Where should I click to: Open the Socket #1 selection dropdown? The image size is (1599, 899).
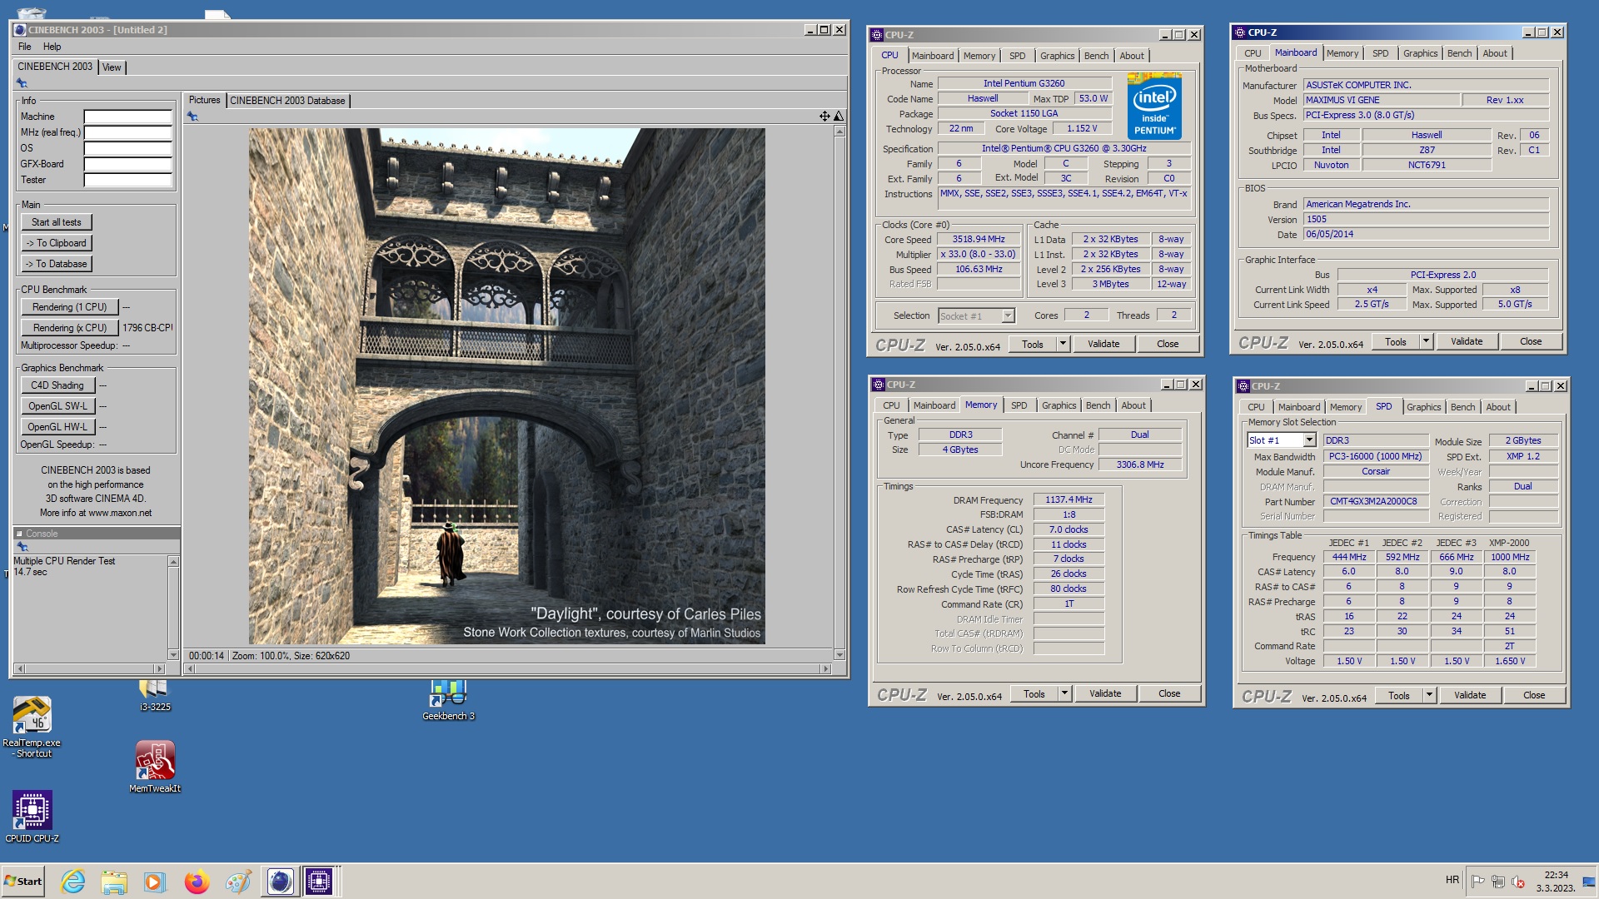1008,315
